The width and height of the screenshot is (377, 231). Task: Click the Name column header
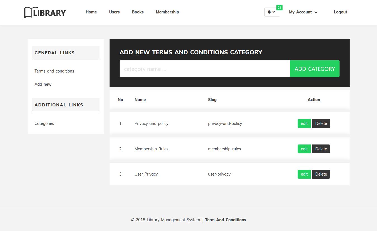140,100
